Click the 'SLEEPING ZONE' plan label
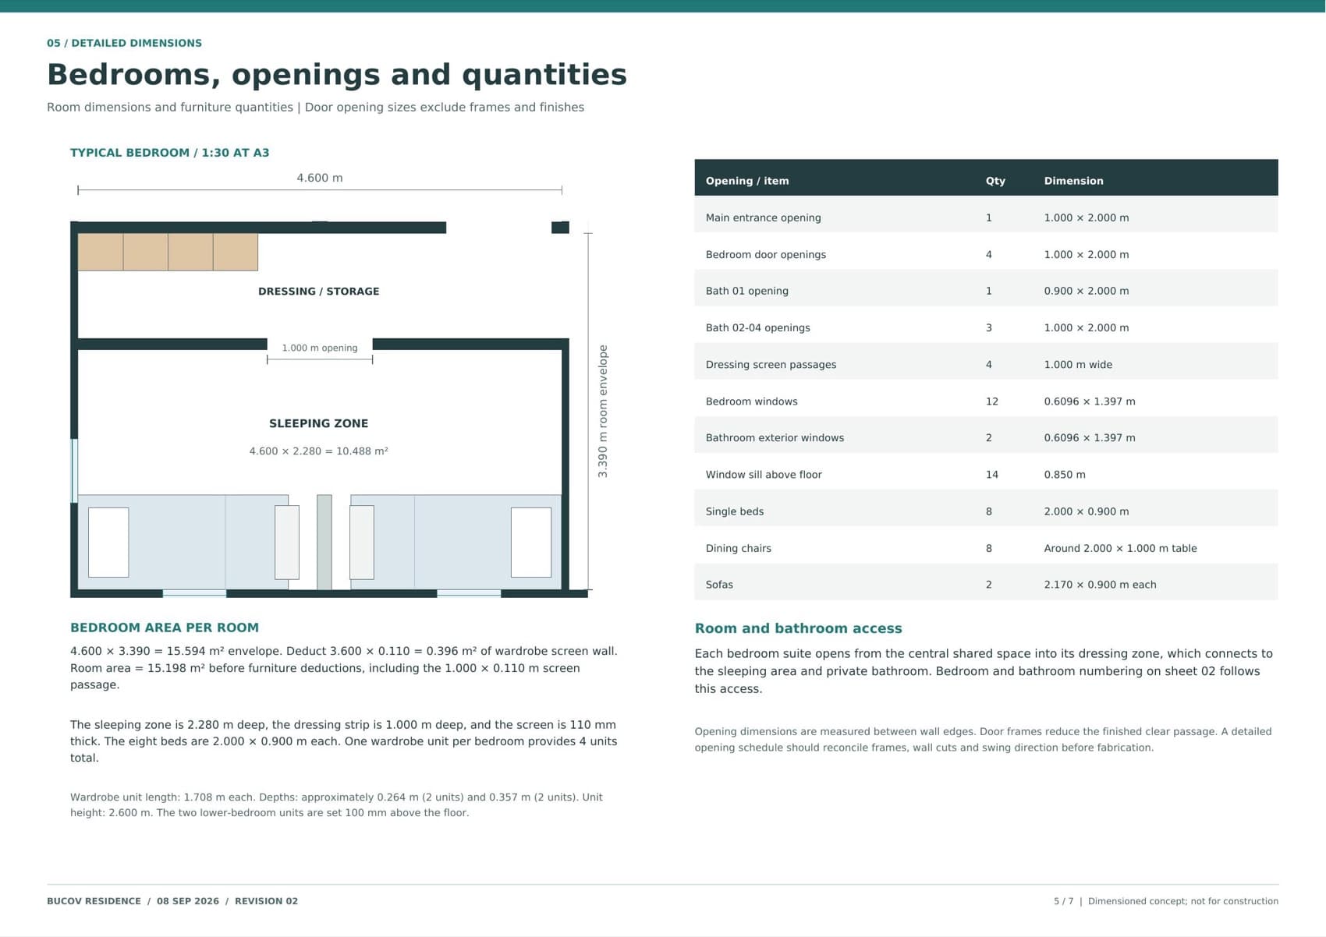Screen dimensions: 1326x937 318,423
